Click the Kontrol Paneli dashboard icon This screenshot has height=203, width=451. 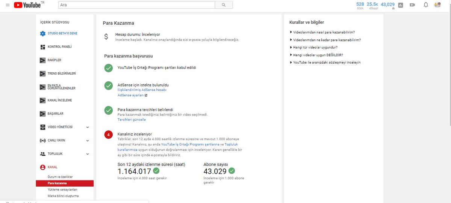[x=42, y=47]
